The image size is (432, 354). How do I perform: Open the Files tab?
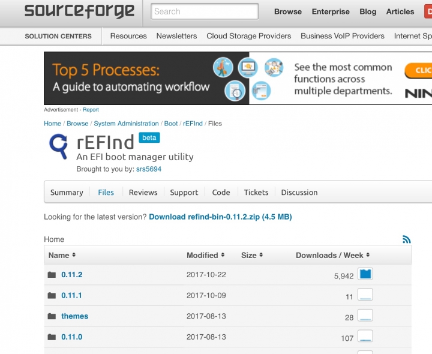pos(106,192)
